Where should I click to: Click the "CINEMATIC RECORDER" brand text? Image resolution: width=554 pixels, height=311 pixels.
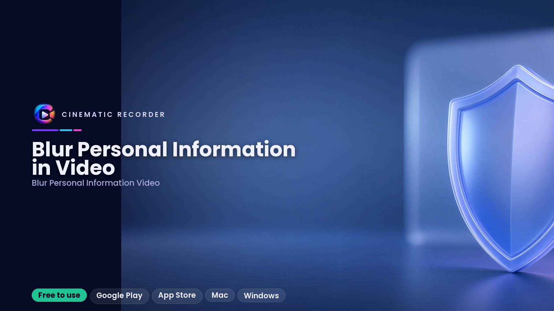point(113,115)
